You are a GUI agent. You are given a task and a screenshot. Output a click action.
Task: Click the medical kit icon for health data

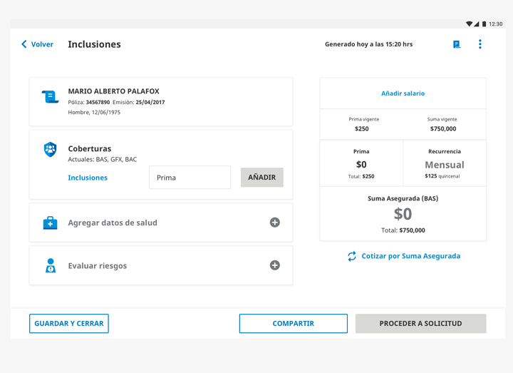pos(50,223)
